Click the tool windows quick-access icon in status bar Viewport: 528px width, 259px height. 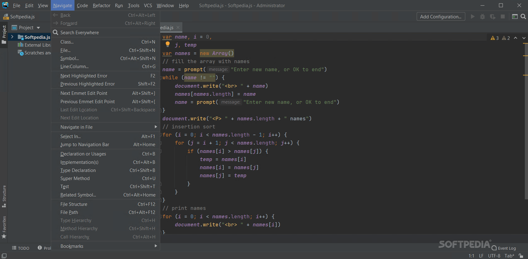point(4,256)
